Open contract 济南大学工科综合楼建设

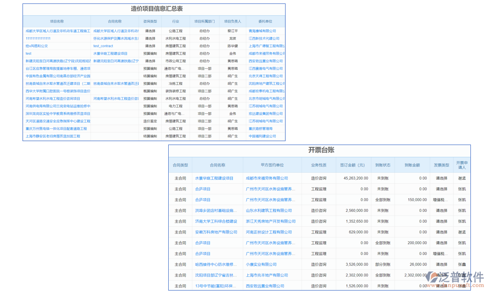[x=216, y=221]
